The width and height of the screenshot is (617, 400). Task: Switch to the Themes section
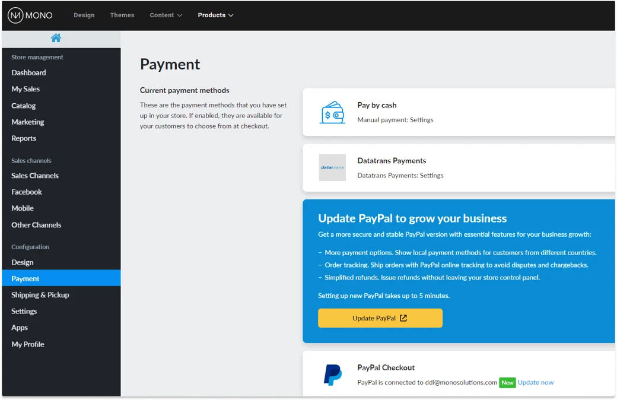click(122, 15)
